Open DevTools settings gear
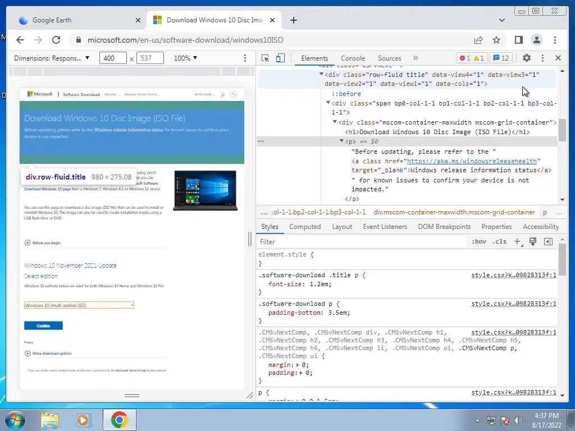The width and height of the screenshot is (575, 431). (x=527, y=58)
